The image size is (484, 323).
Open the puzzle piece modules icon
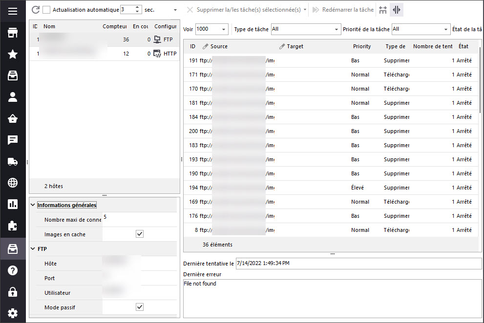(x=13, y=226)
